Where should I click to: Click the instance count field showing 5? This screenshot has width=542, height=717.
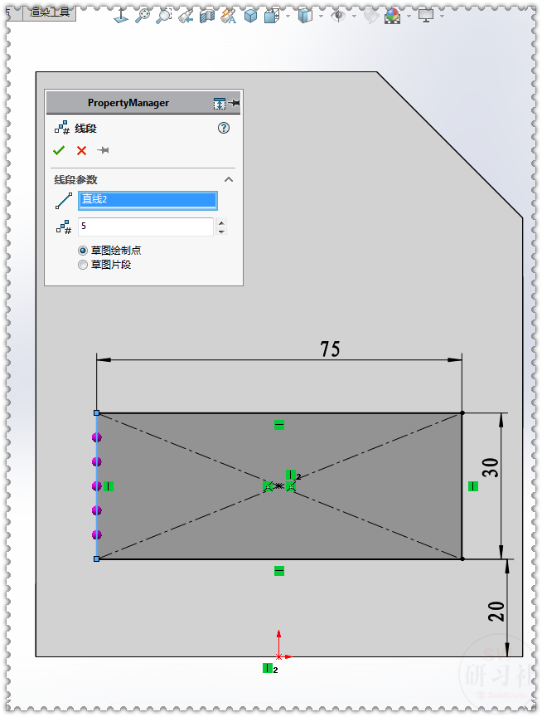tap(146, 227)
